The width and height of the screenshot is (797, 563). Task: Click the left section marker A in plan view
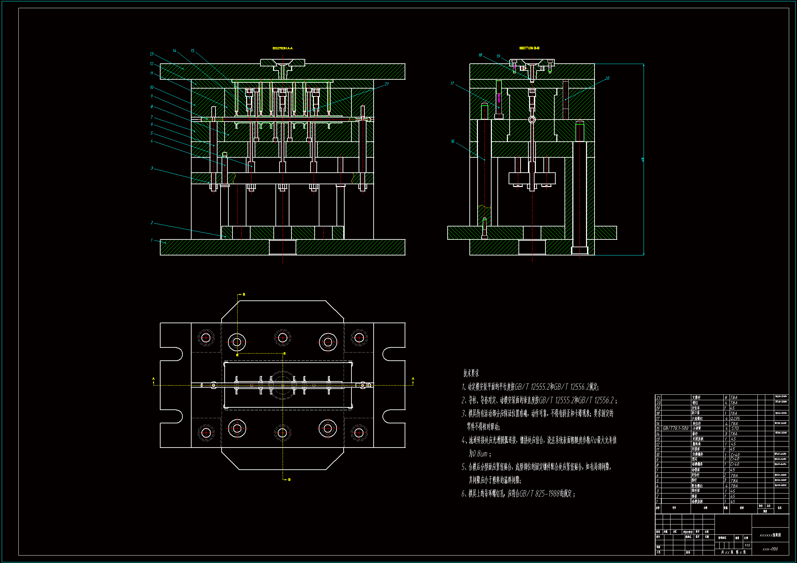point(153,379)
